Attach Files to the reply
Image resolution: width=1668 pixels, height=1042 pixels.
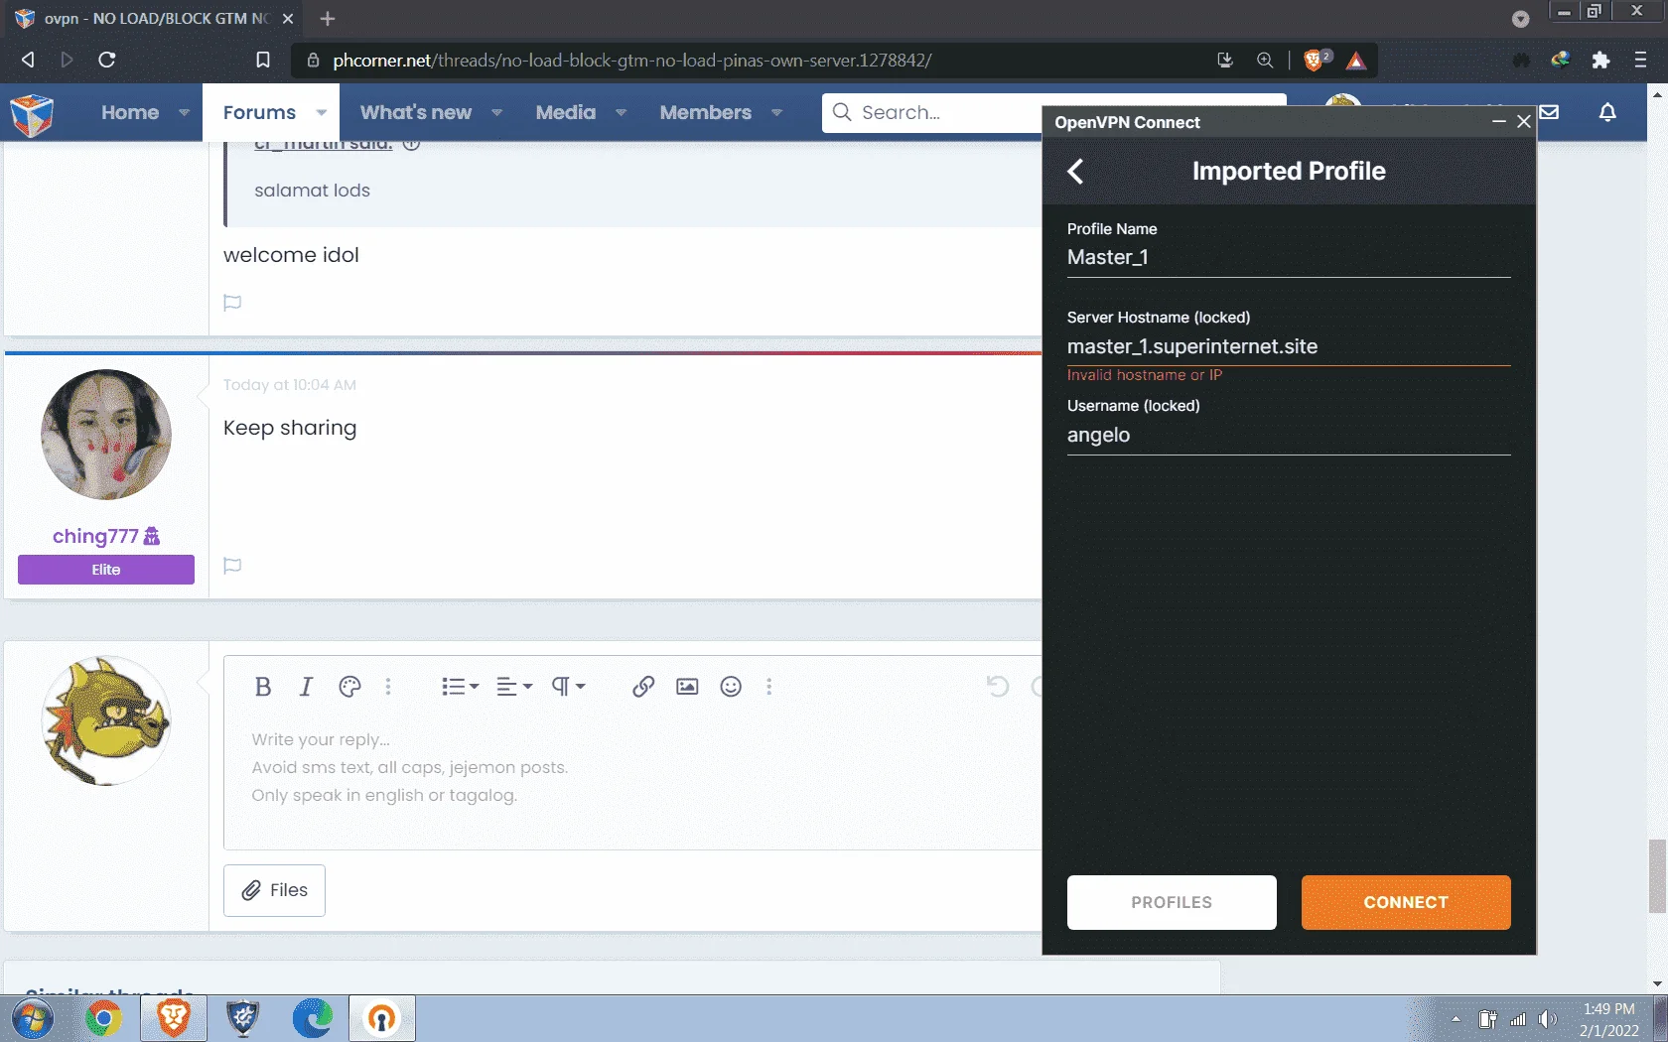point(274,890)
